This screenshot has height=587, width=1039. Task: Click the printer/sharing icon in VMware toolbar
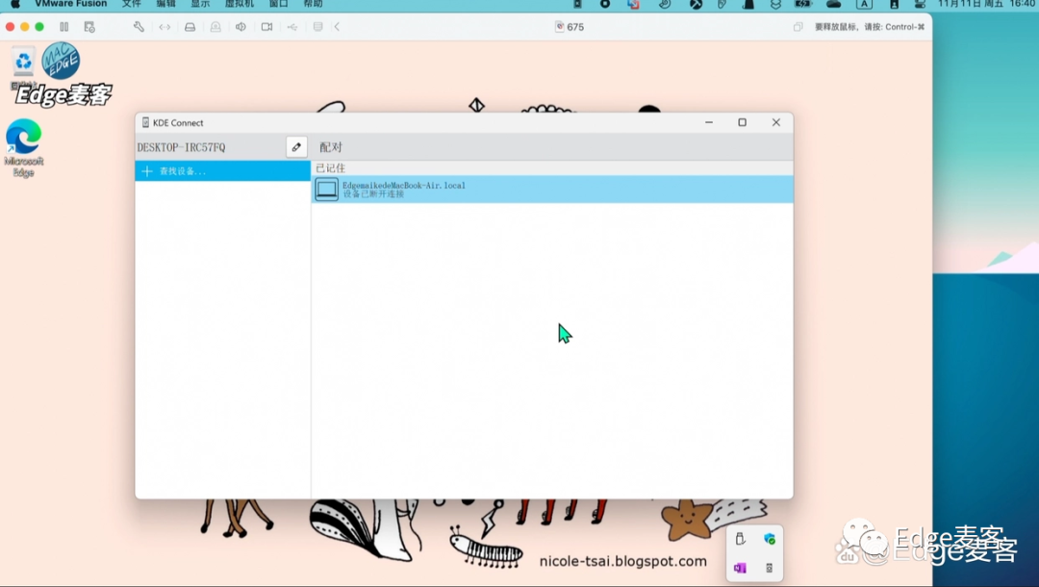click(x=318, y=27)
